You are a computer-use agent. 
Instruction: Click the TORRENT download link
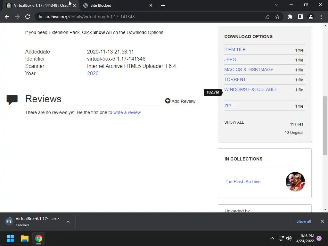[235, 79]
